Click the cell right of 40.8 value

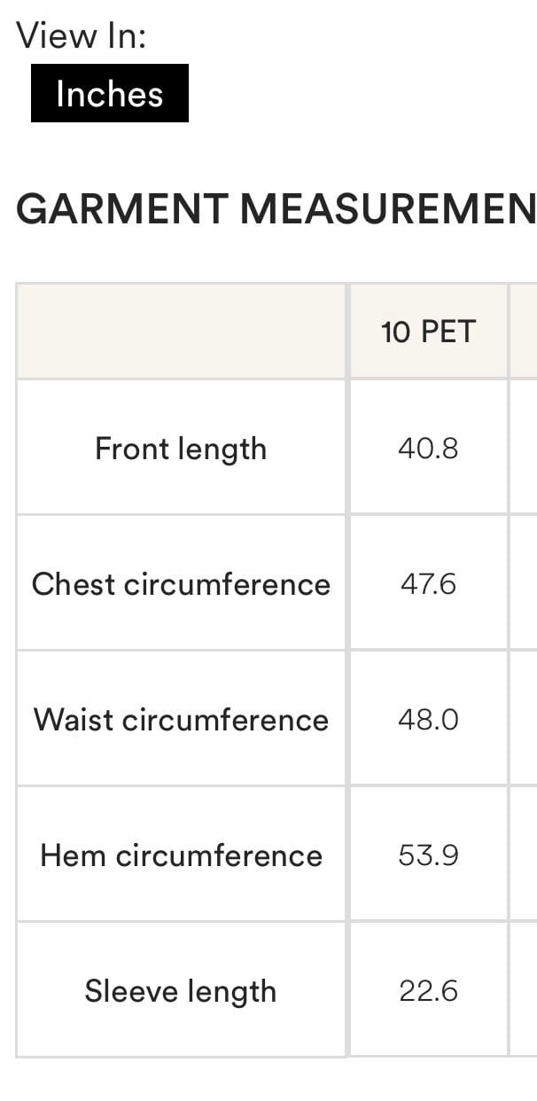point(524,449)
